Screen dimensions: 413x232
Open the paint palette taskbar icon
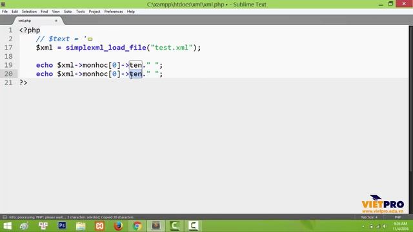tap(25, 226)
